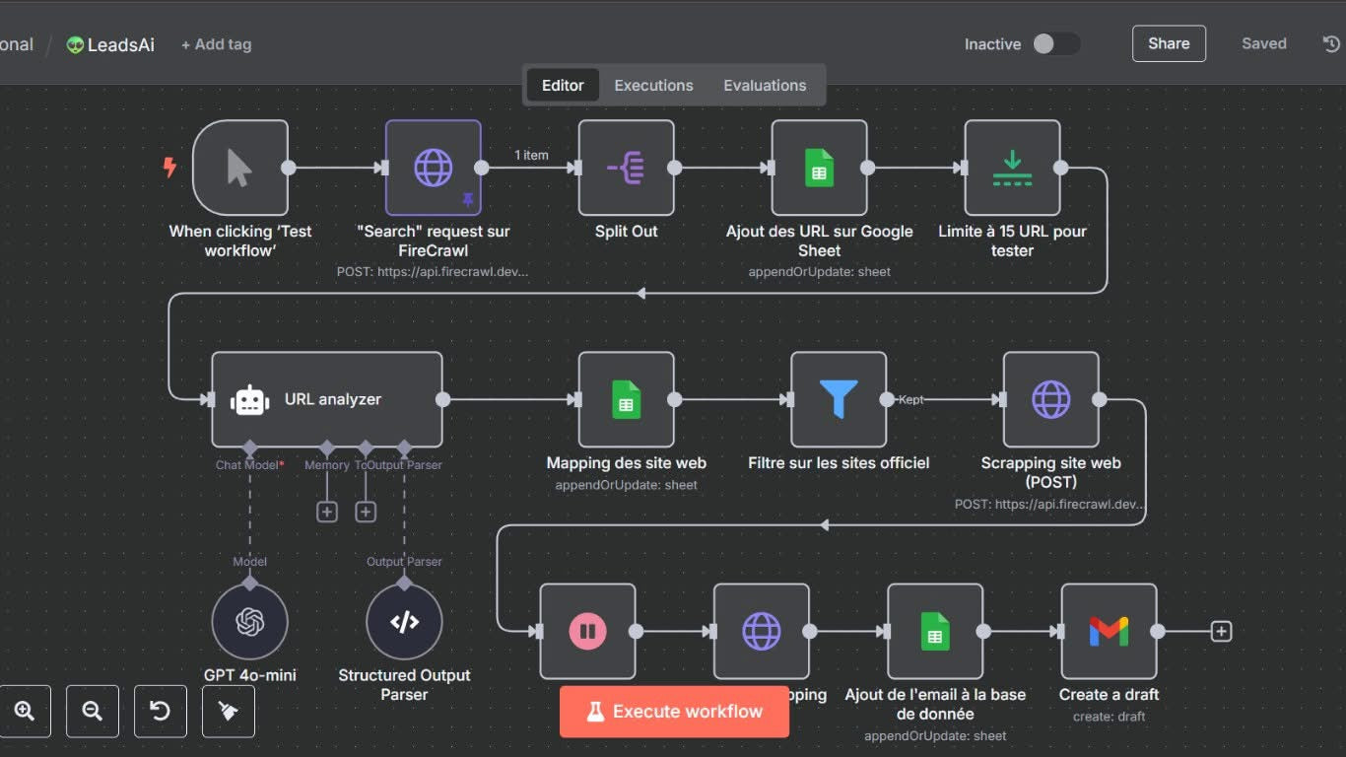1346x757 pixels.
Task: Open the Limite à 15 URL pour tester node
Action: click(1013, 168)
